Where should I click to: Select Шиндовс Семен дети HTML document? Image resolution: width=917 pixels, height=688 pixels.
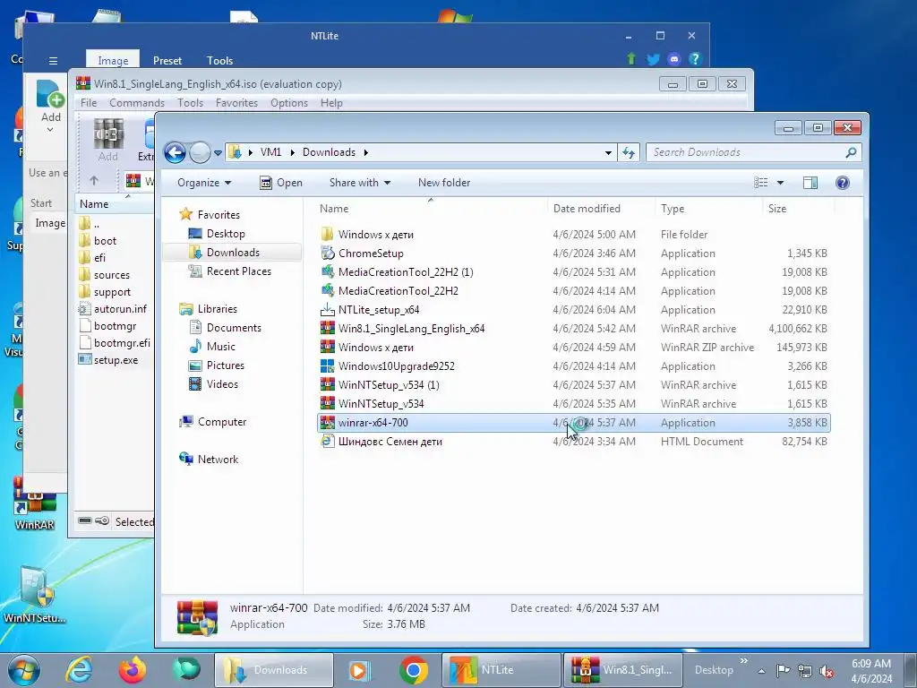click(573, 441)
